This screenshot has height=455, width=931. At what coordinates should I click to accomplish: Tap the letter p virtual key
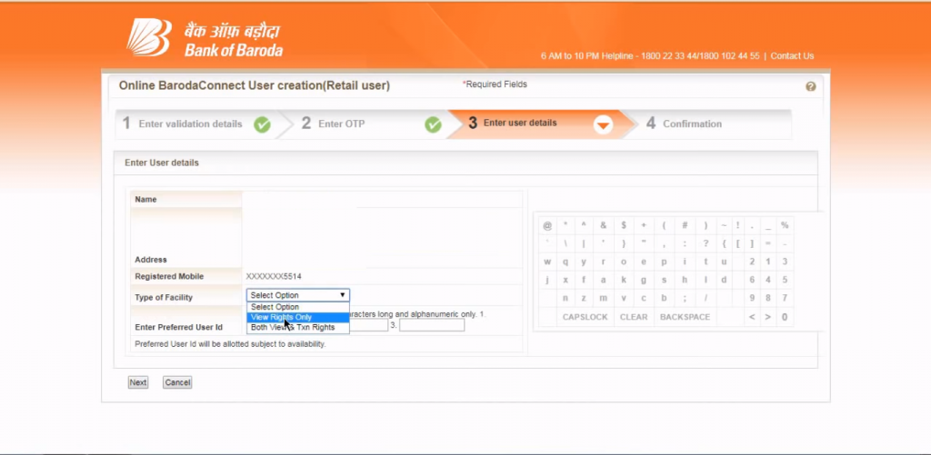(x=664, y=262)
